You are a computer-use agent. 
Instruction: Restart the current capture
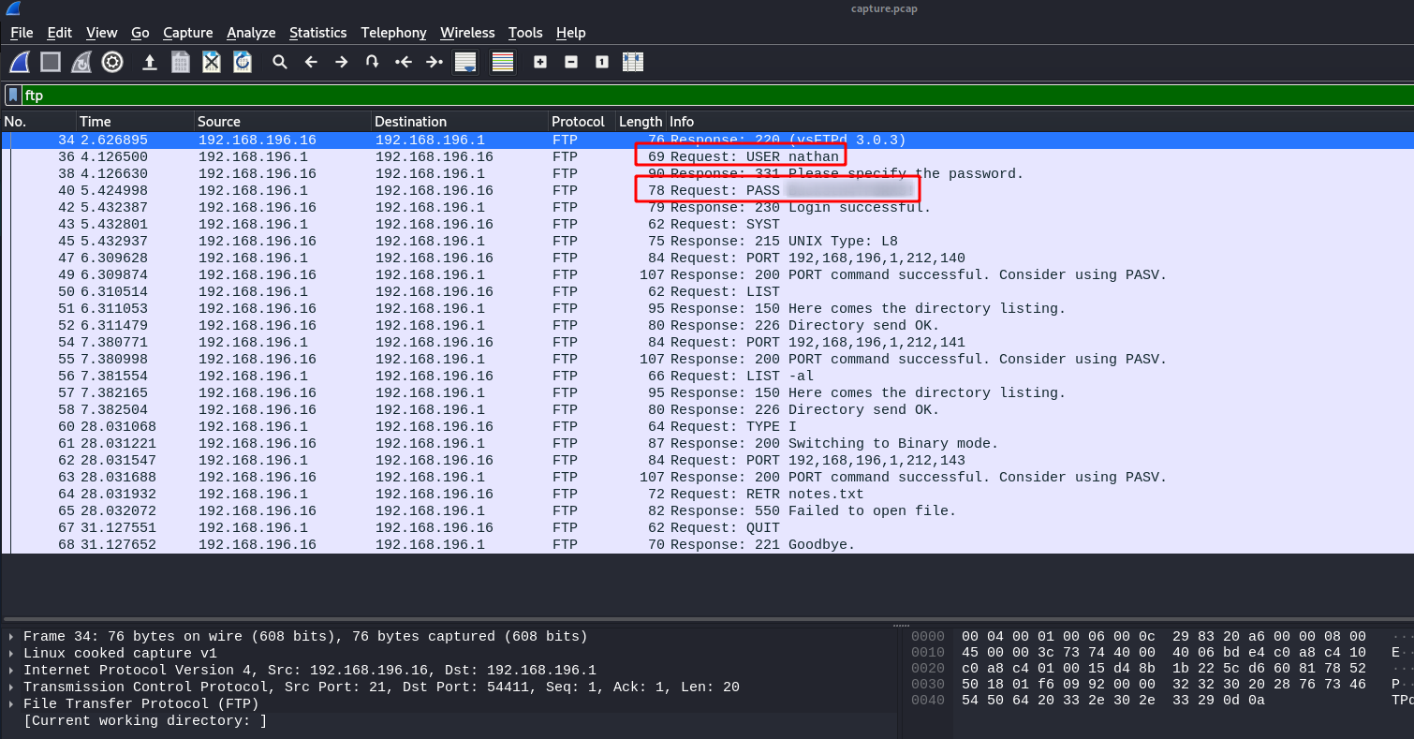[x=81, y=62]
